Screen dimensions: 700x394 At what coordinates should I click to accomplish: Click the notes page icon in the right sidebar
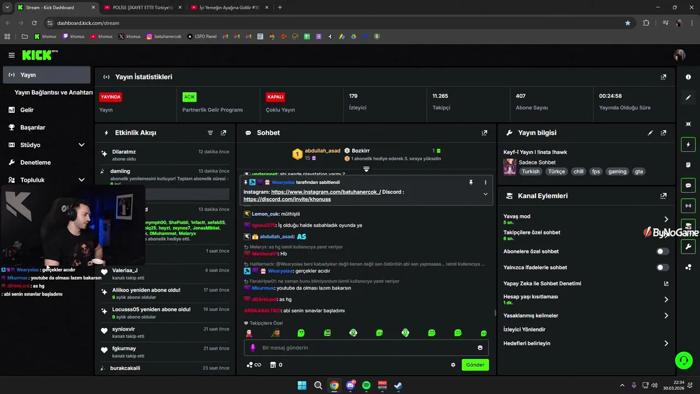pos(688,165)
